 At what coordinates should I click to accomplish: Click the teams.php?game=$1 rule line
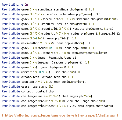pos(39,58)
